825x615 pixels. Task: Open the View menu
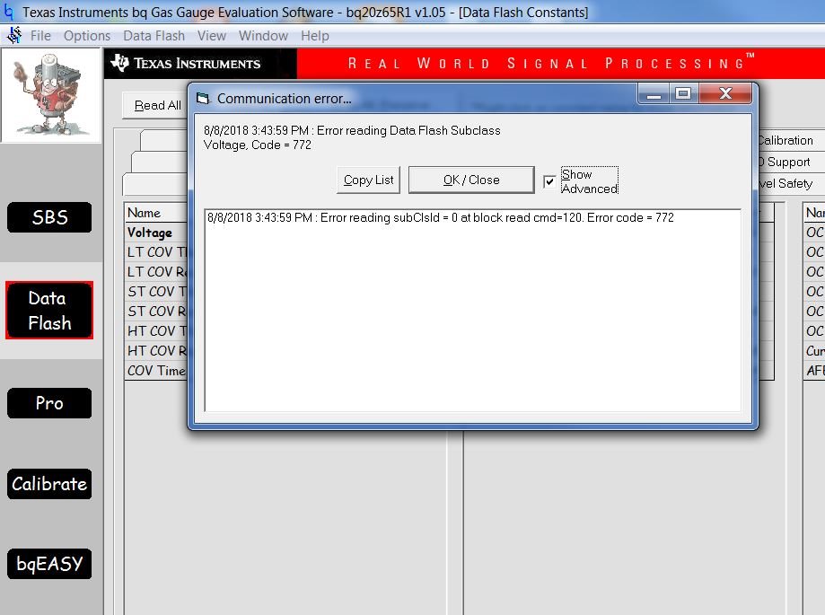click(x=212, y=36)
